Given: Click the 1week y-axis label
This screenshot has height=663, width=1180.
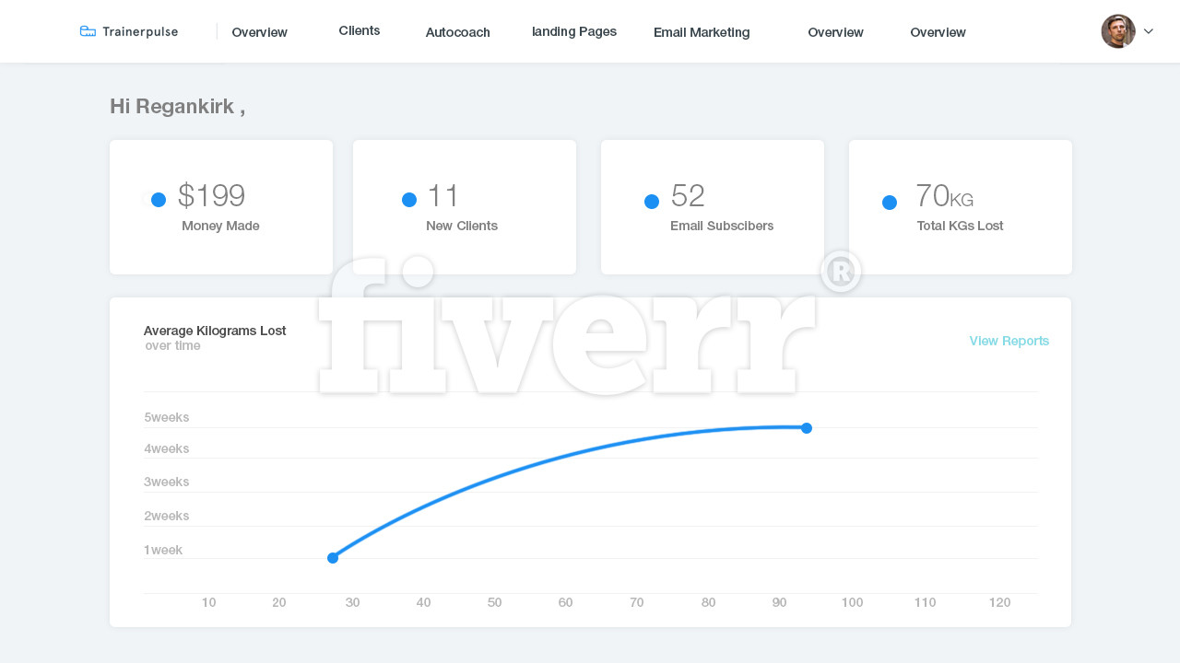Looking at the screenshot, I should pyautogui.click(x=163, y=550).
